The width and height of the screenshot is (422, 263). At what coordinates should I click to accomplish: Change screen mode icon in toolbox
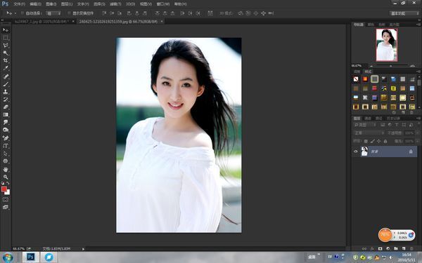(x=6, y=207)
